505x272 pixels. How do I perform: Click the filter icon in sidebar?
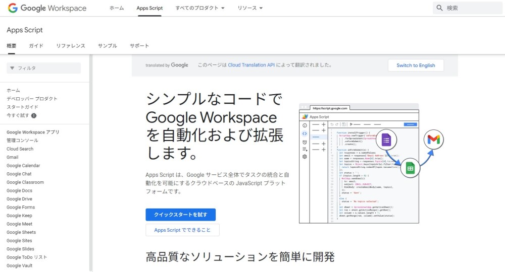coord(12,68)
